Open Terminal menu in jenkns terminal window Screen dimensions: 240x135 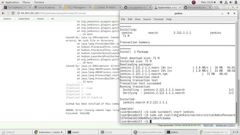coord(158,19)
